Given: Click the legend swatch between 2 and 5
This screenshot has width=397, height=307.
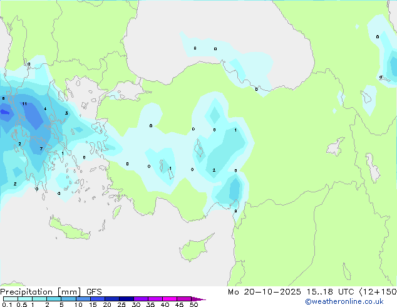Looking at the screenshot, I should pyautogui.click(x=54, y=299).
